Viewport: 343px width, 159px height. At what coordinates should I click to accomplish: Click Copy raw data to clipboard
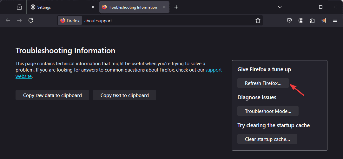pyautogui.click(x=52, y=95)
